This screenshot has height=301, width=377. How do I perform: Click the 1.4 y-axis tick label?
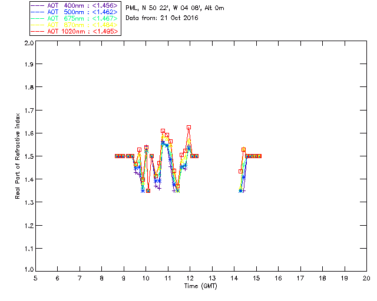coord(29,179)
